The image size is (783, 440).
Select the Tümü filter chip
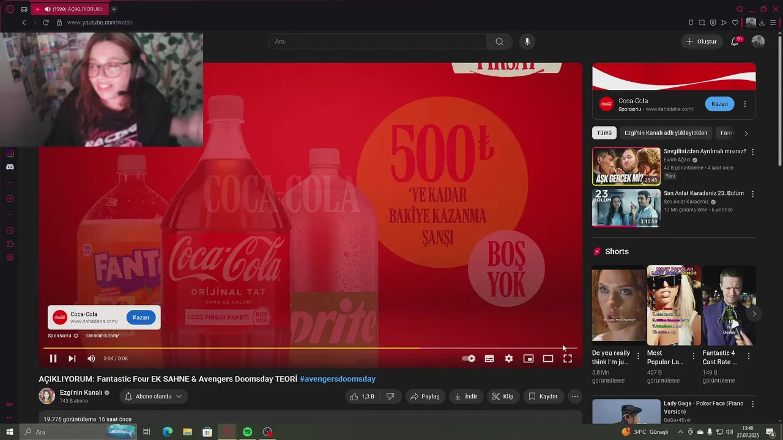click(x=604, y=133)
